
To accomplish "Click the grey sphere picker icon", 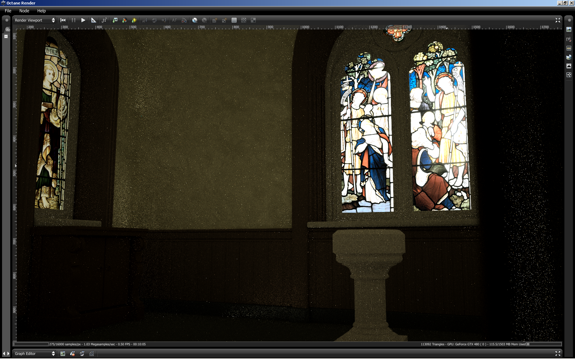I will click(154, 20).
